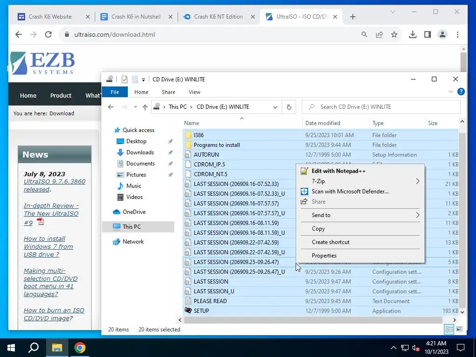The image size is (476, 357).
Task: Click Copy in the context menu
Action: point(360,229)
